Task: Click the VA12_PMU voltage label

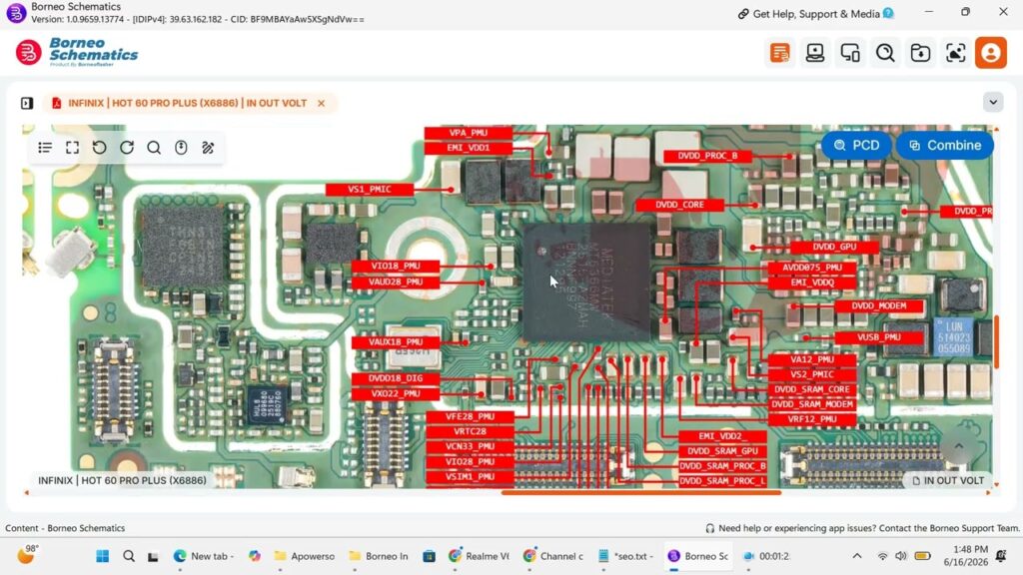Action: point(812,359)
